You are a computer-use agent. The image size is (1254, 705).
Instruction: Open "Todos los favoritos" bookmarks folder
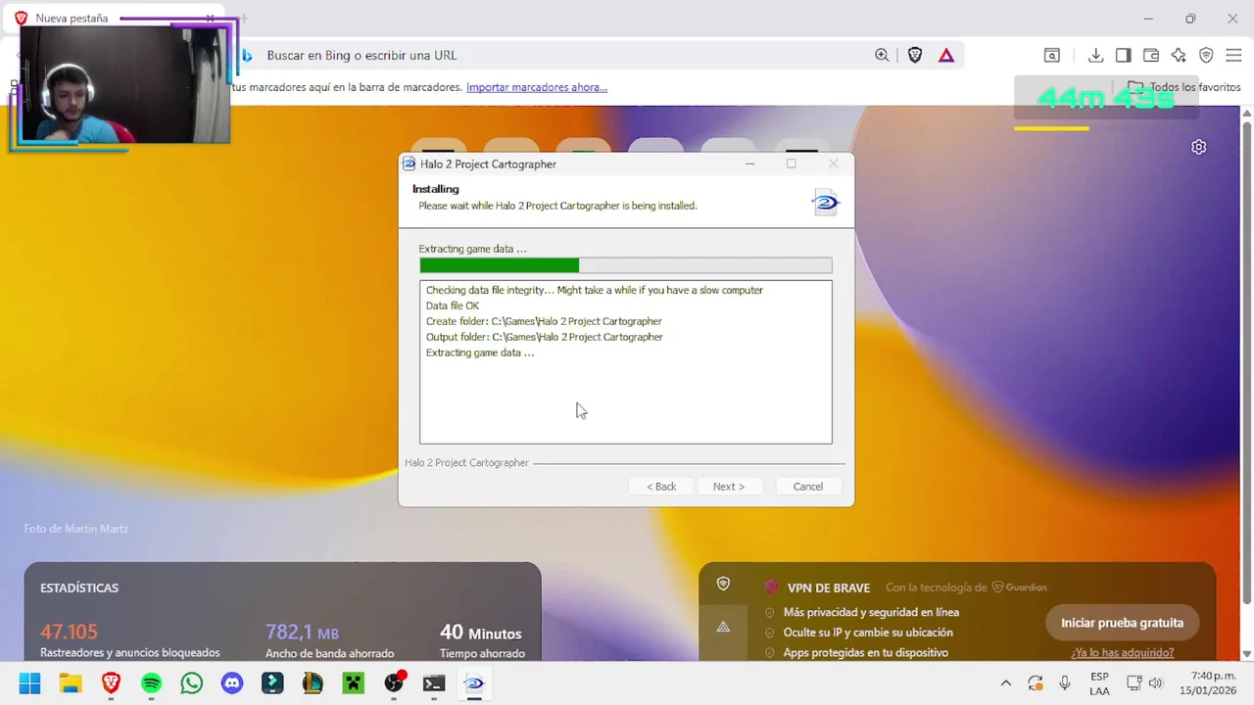1184,87
